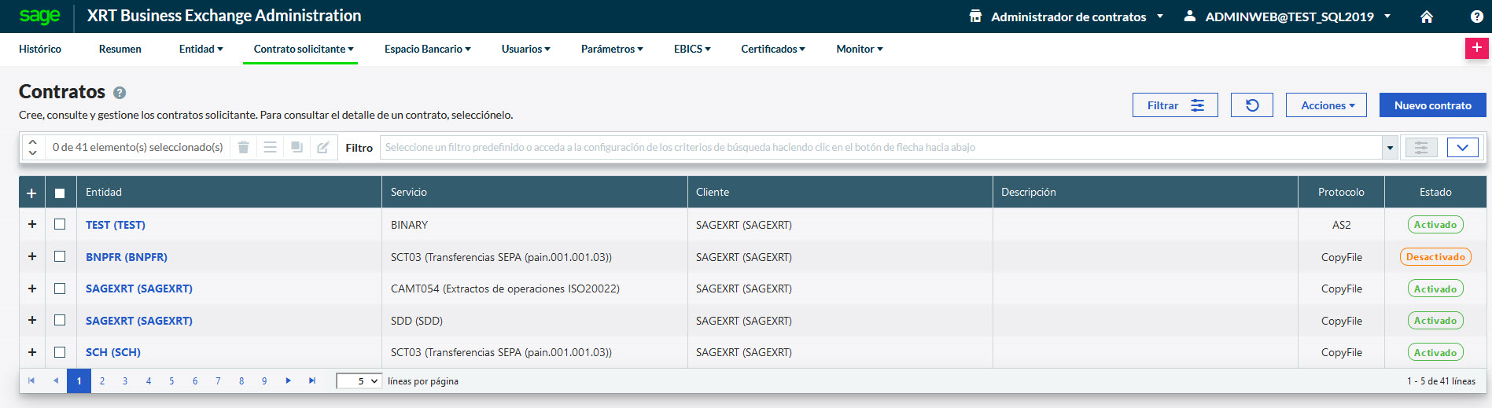Check the box for BNPFR (BNPFR) row
This screenshot has width=1492, height=408.
(60, 256)
